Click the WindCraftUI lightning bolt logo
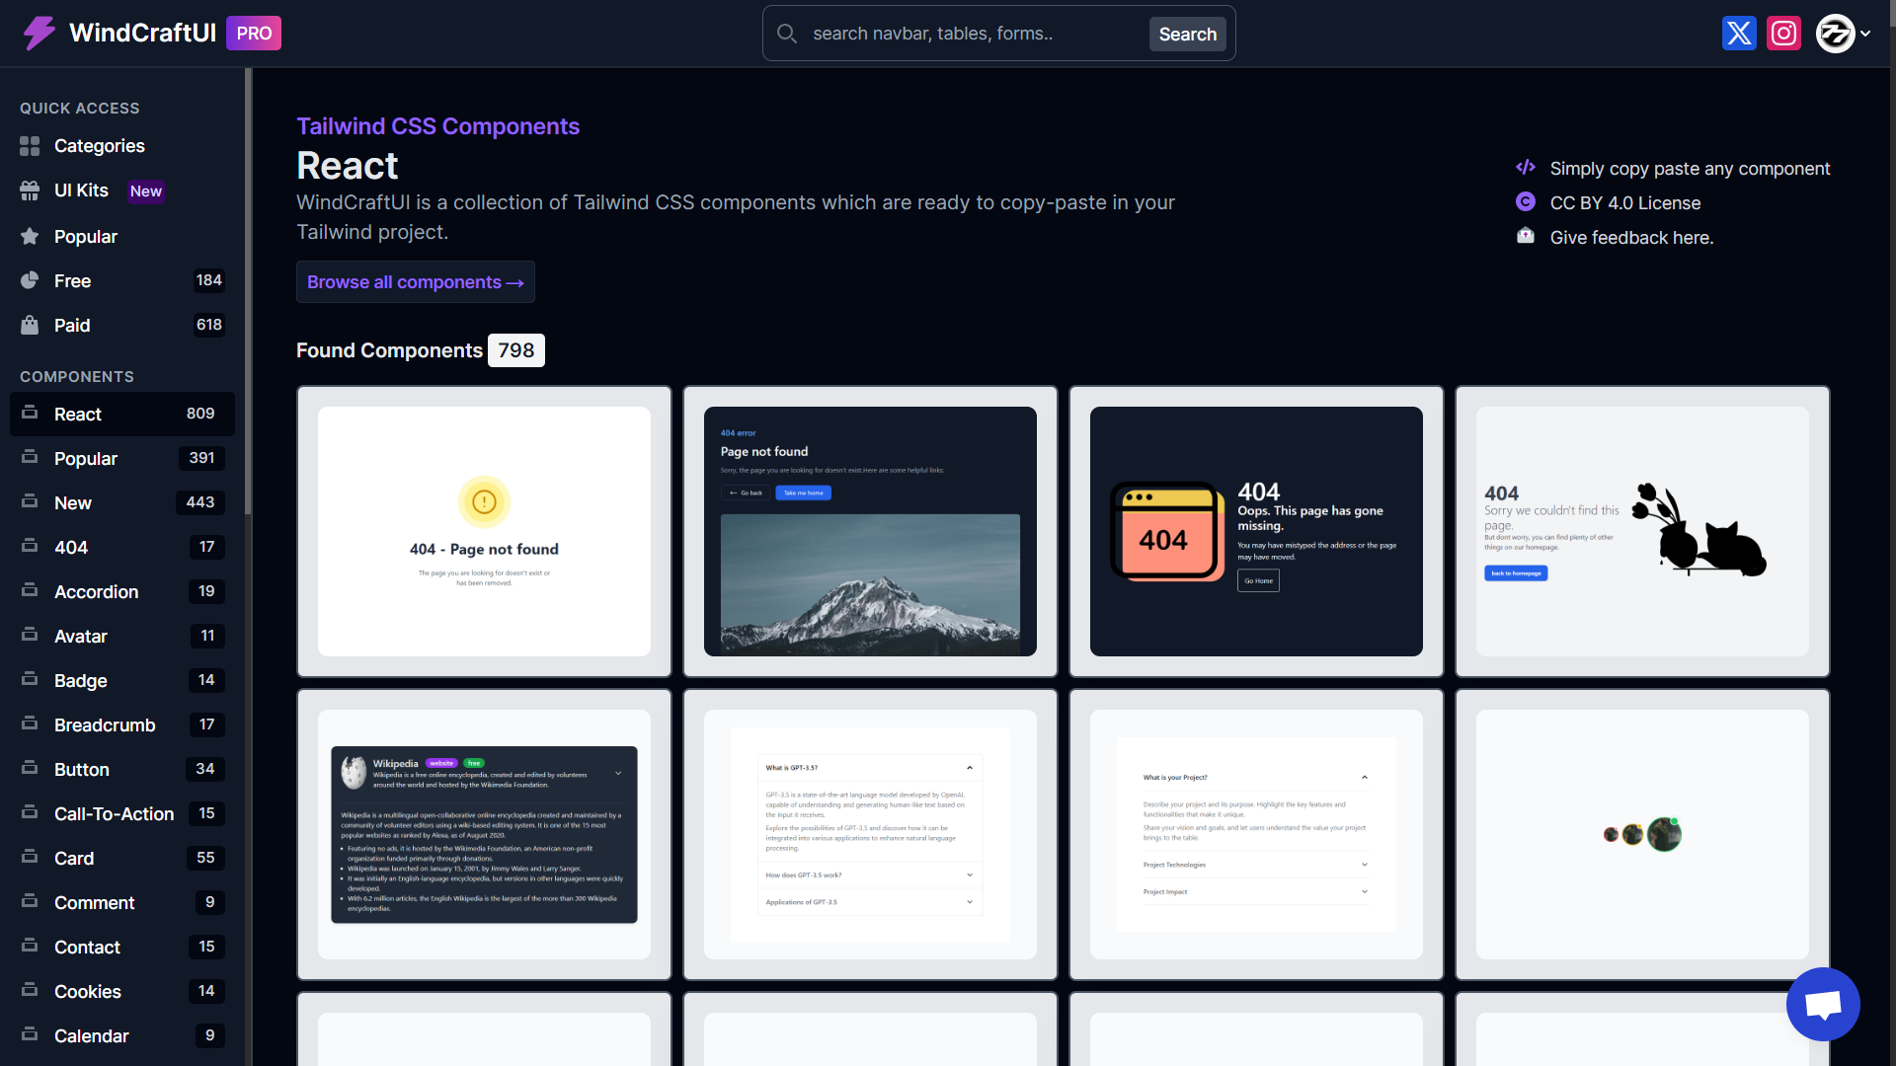 click(39, 34)
